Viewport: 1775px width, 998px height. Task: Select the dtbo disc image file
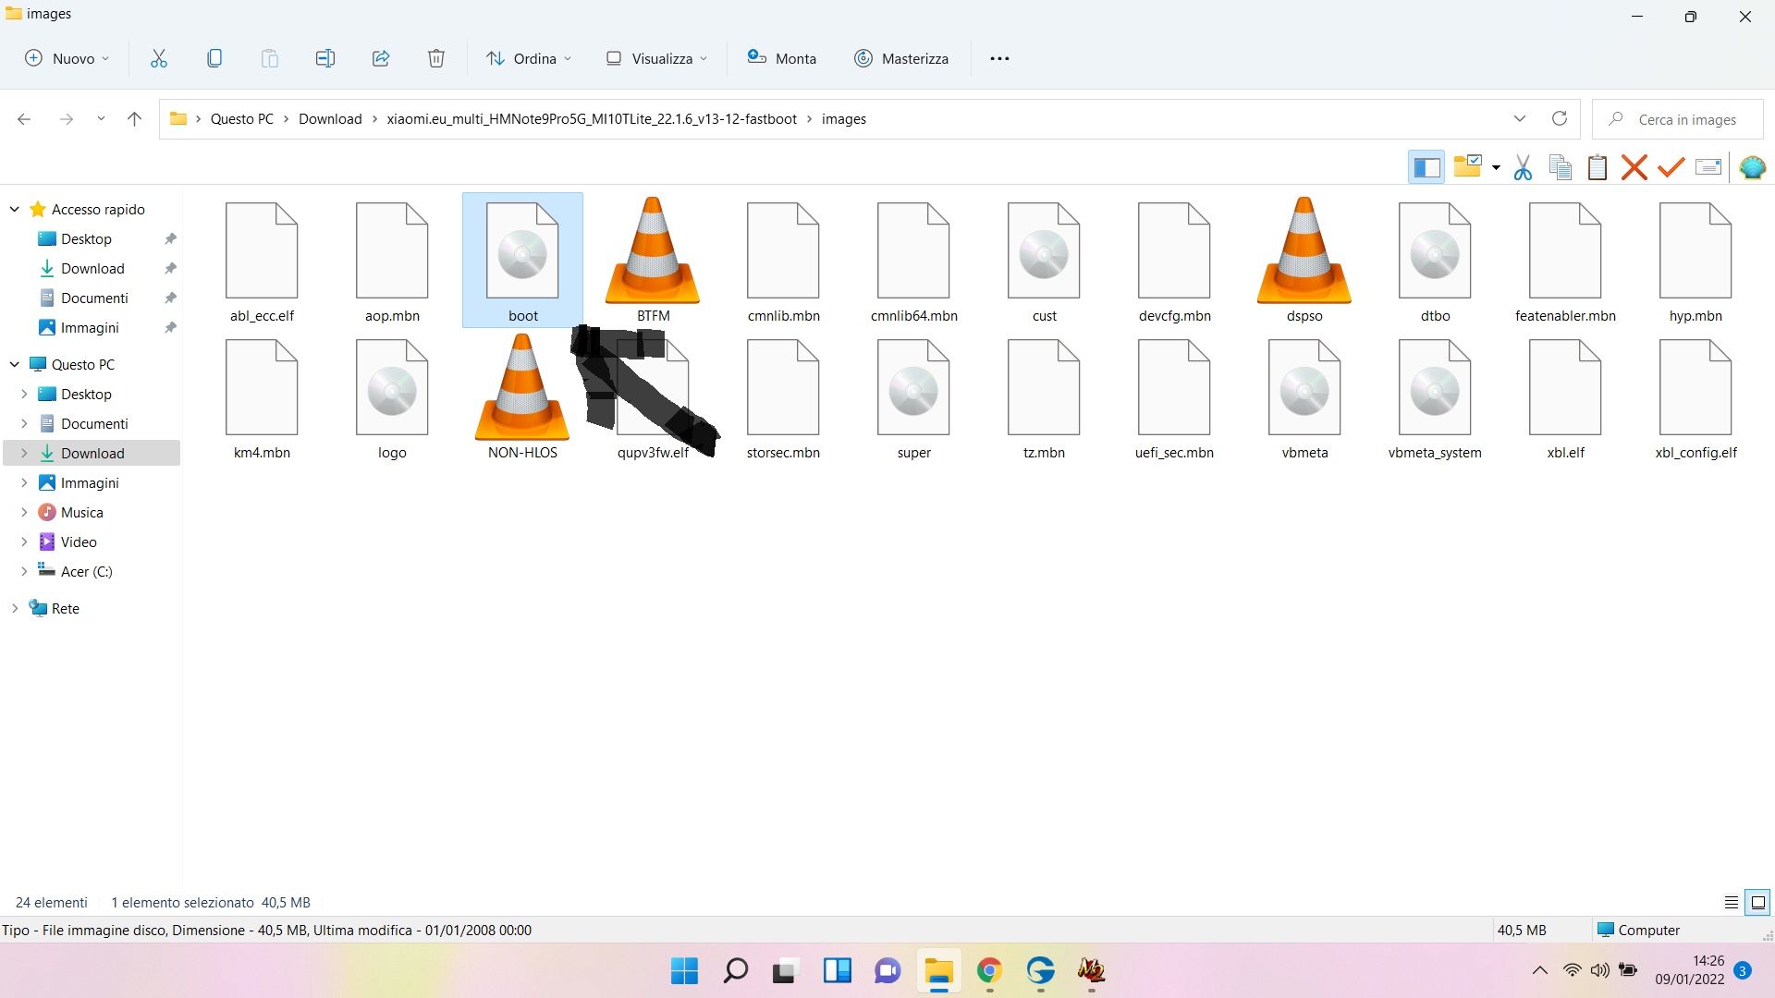coord(1435,261)
